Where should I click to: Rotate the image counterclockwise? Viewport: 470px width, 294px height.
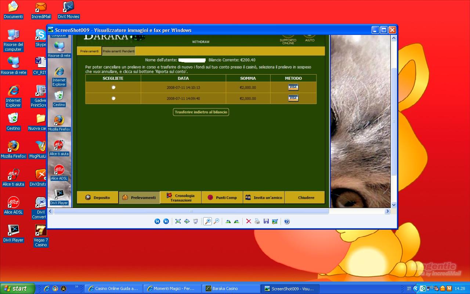236,221
